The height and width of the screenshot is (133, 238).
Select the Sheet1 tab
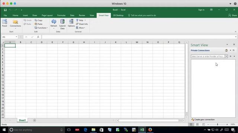[22, 120]
